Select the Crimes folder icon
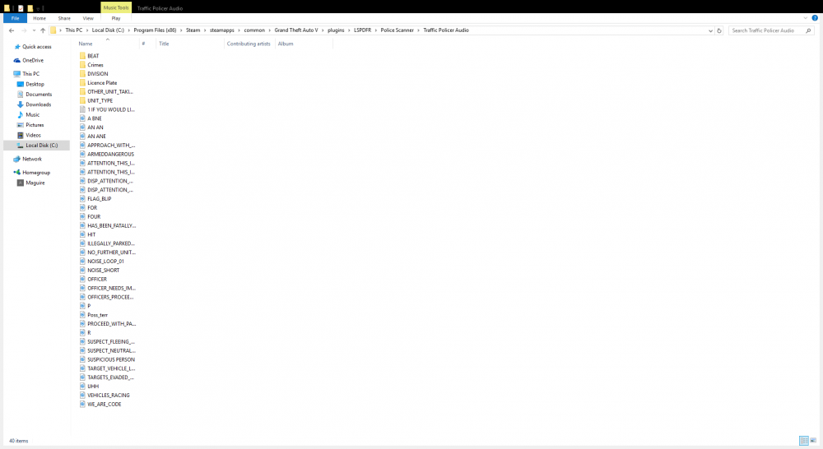 82,64
